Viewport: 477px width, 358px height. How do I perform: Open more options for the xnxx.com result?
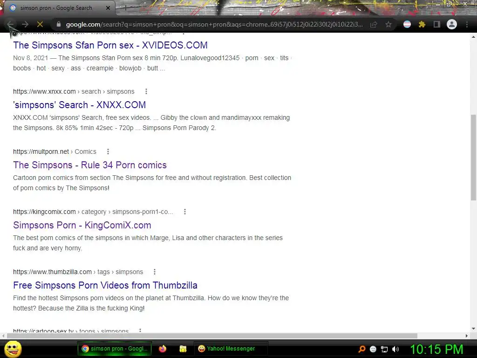pos(146,91)
